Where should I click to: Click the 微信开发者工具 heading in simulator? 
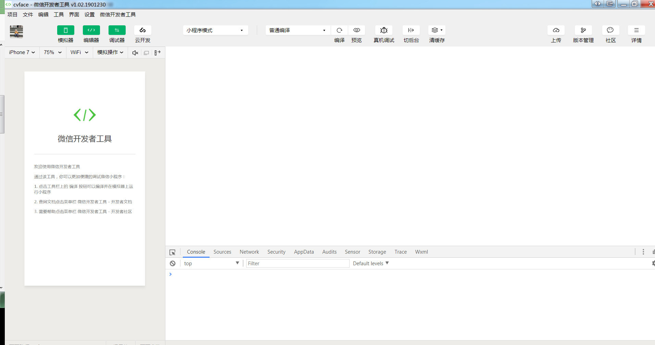point(85,139)
